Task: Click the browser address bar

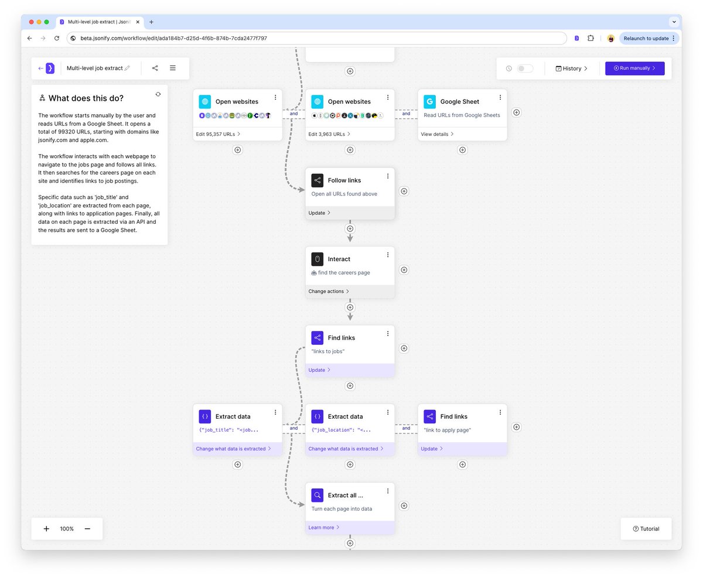Action: coord(234,37)
